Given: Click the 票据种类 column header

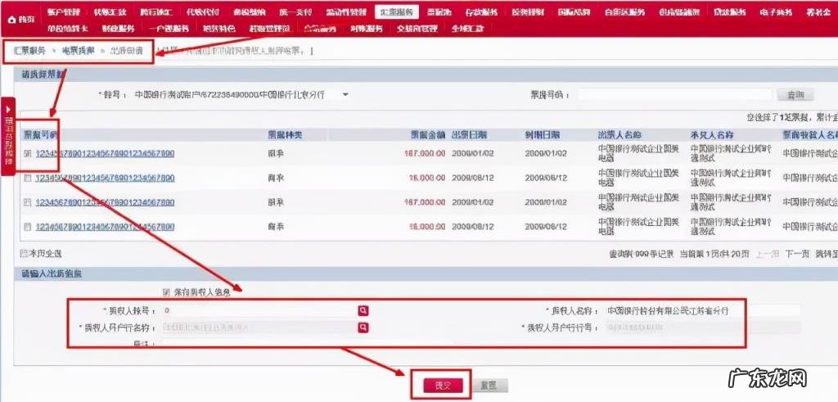Looking at the screenshot, I should (x=285, y=135).
